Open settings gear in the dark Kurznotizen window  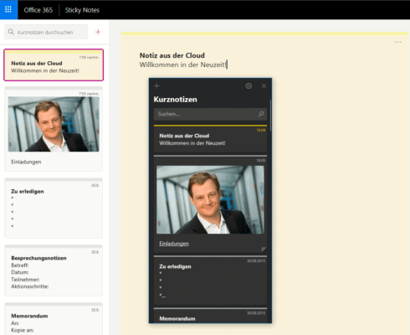tap(249, 86)
